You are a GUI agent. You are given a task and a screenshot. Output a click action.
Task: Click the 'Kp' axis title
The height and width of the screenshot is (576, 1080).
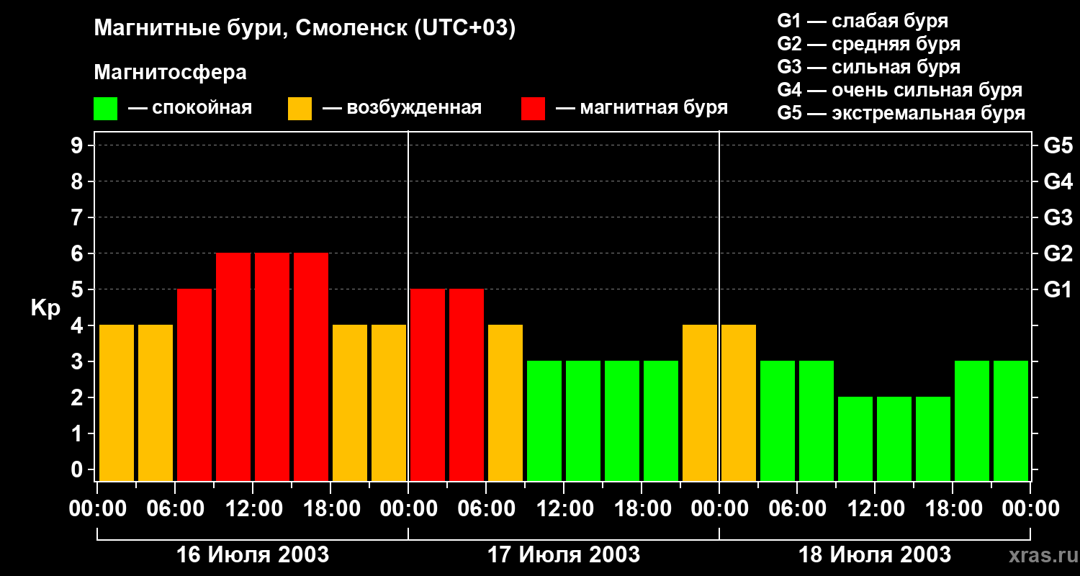[45, 308]
